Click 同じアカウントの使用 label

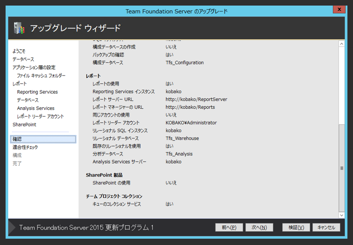click(111, 115)
